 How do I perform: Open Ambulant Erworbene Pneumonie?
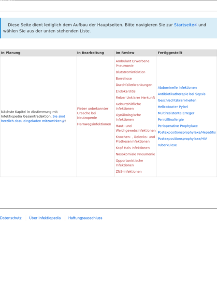tap(132, 63)
